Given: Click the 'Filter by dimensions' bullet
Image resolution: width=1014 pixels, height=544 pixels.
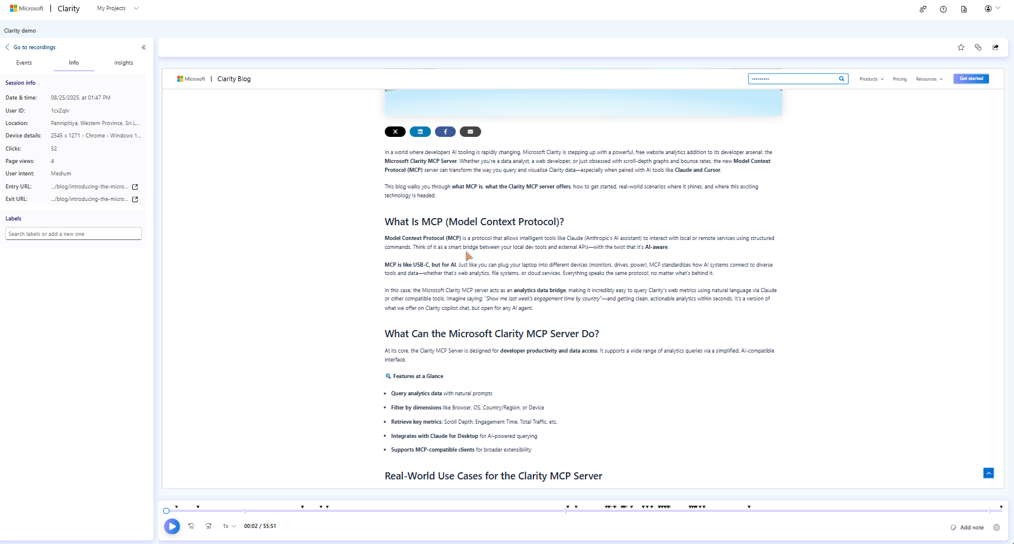Looking at the screenshot, I should [x=468, y=408].
